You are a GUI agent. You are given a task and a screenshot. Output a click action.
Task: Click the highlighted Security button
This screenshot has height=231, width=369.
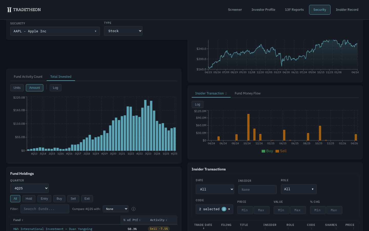[x=320, y=10]
